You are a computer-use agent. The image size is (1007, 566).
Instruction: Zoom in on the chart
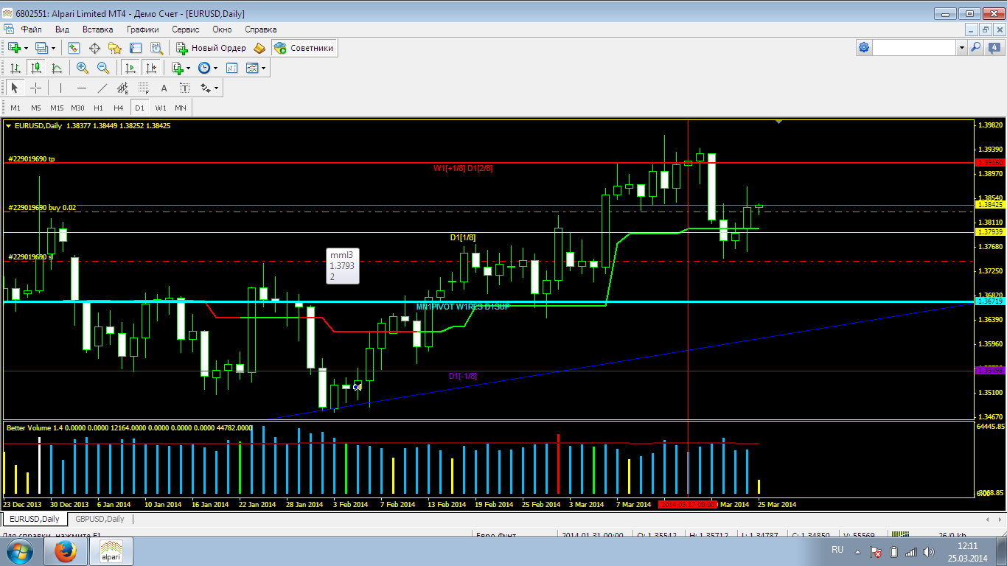tap(83, 68)
